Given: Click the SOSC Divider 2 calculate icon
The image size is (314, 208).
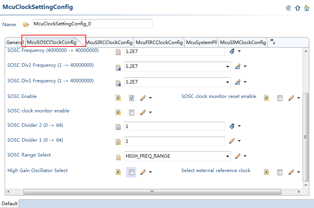Looking at the screenshot, I should coord(232,126).
